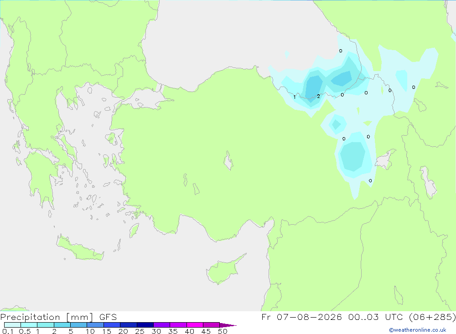Click the over-50 mm arrow tip of the legend

tap(228, 325)
